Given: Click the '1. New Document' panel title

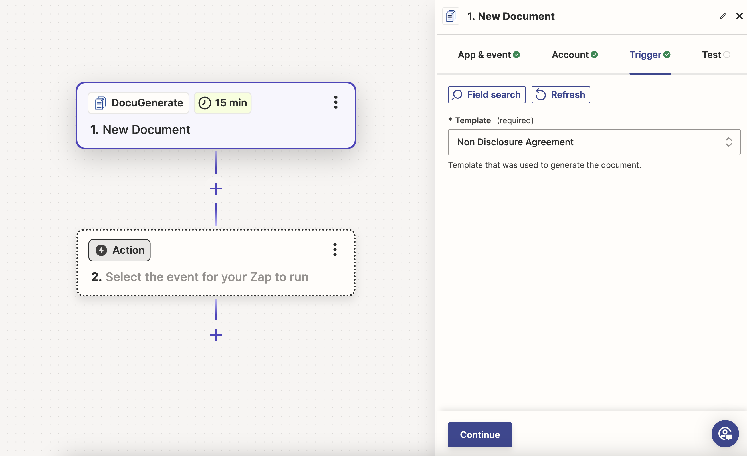Looking at the screenshot, I should [x=511, y=16].
